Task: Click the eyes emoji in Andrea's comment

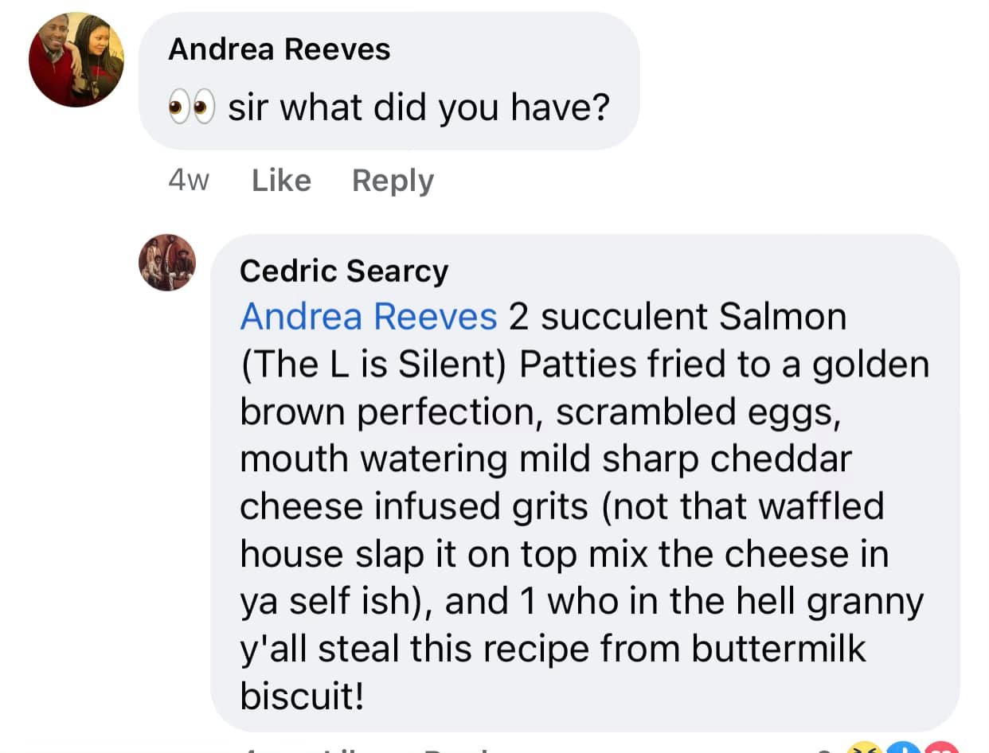Action: point(193,107)
